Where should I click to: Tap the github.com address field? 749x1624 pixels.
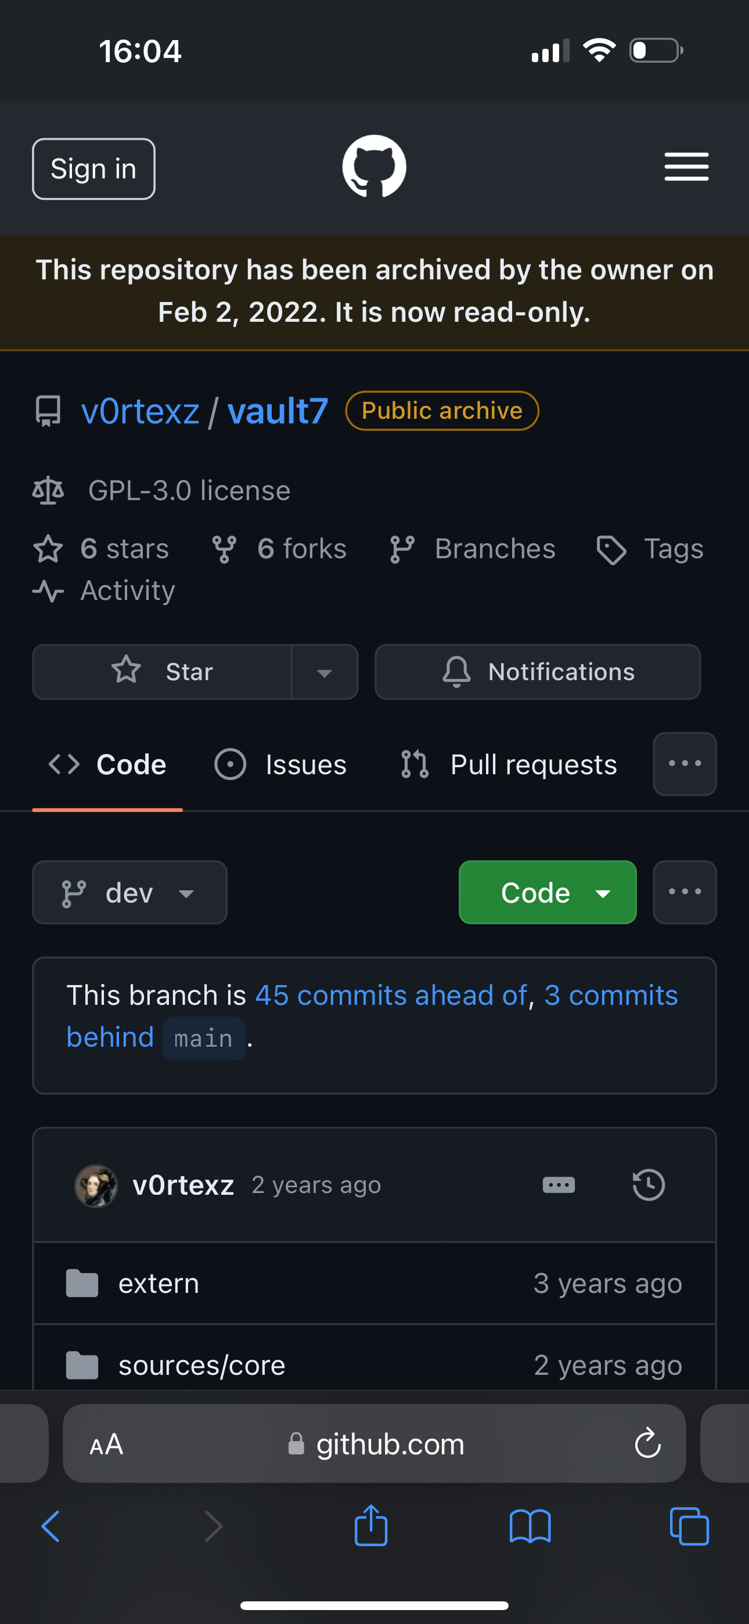374,1443
